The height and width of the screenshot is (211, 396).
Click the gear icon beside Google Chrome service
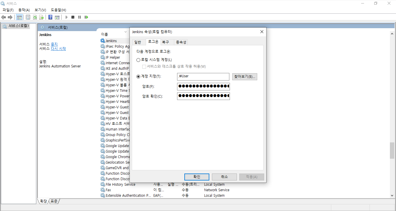click(103, 157)
